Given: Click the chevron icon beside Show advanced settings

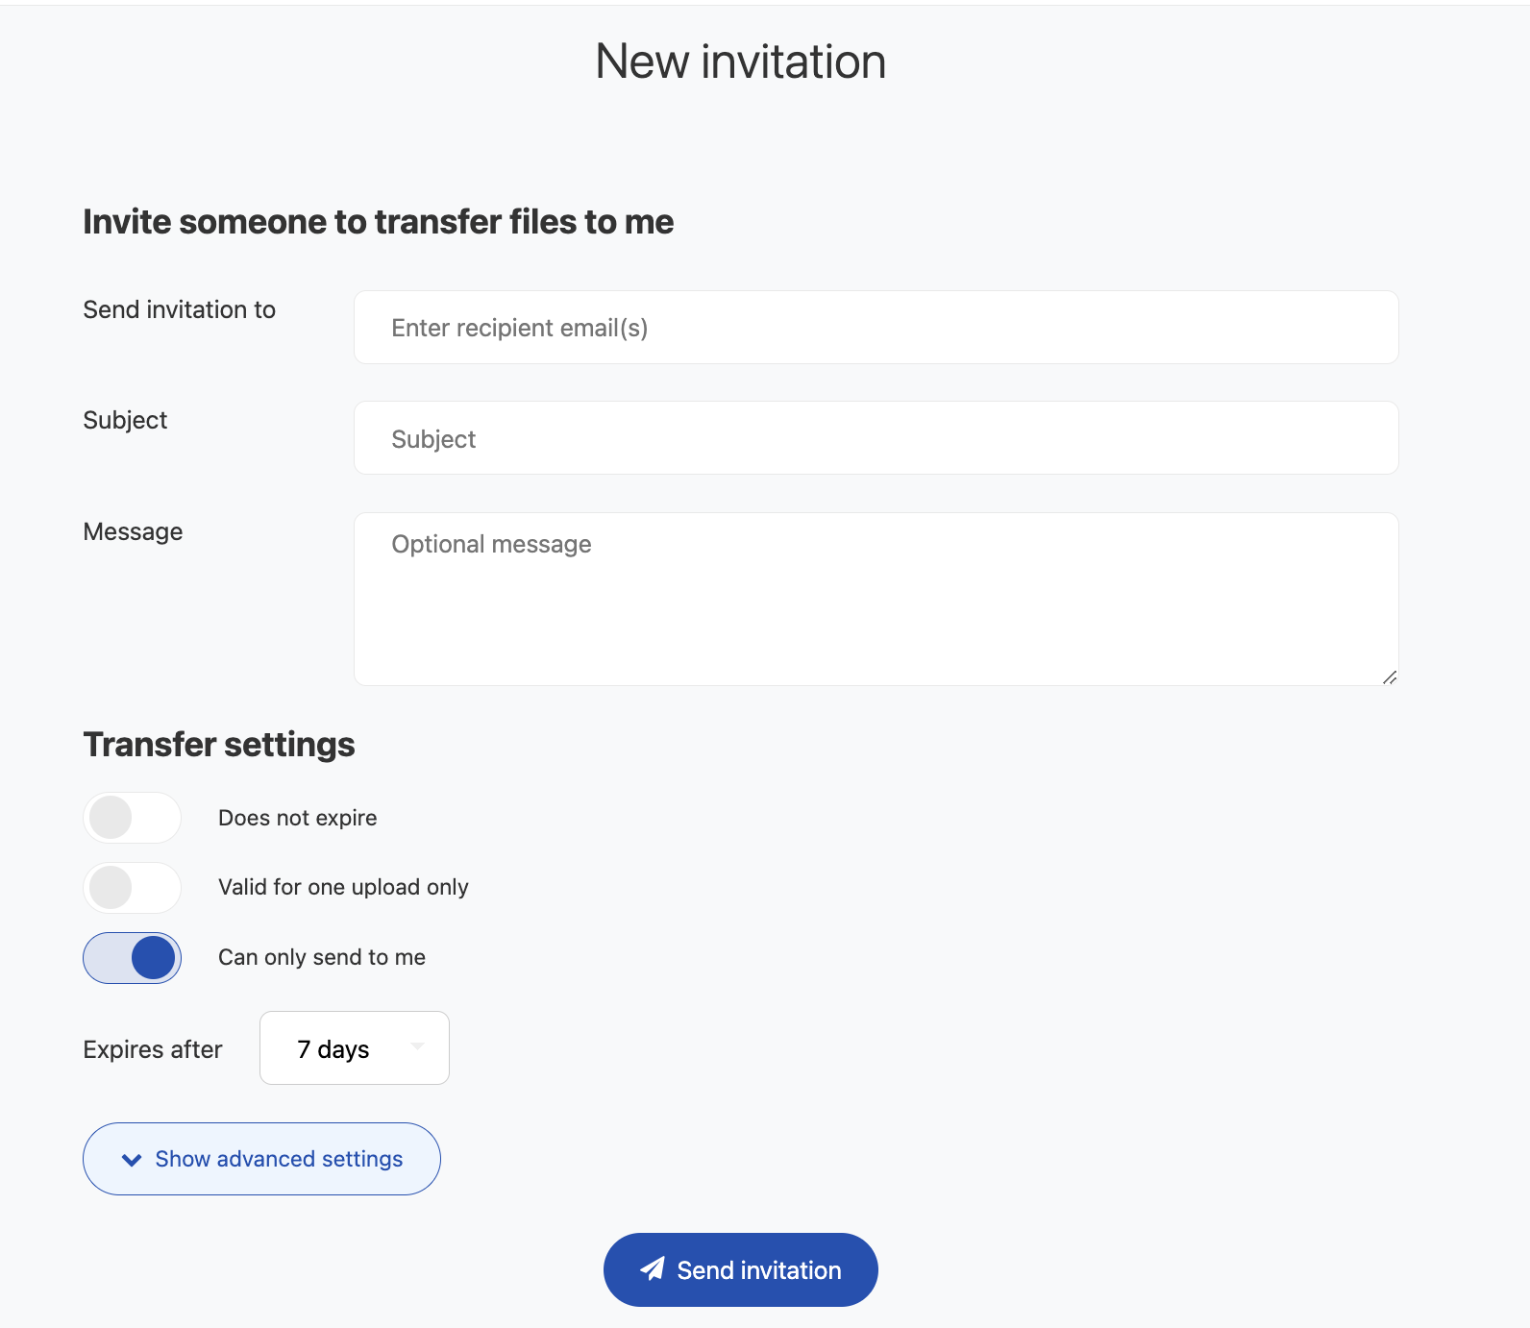Looking at the screenshot, I should click(x=132, y=1160).
